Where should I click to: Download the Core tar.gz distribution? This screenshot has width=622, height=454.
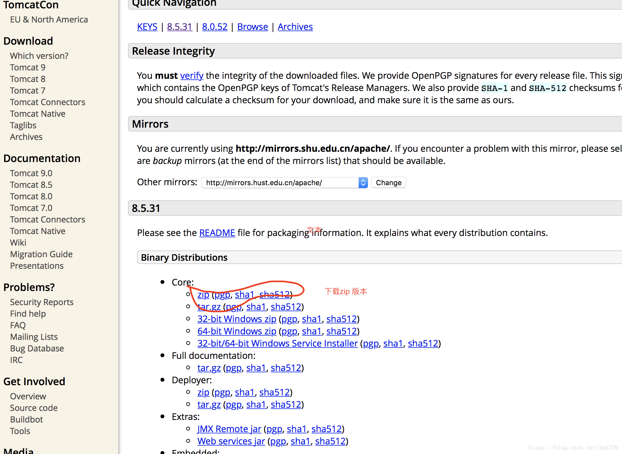pyautogui.click(x=209, y=307)
